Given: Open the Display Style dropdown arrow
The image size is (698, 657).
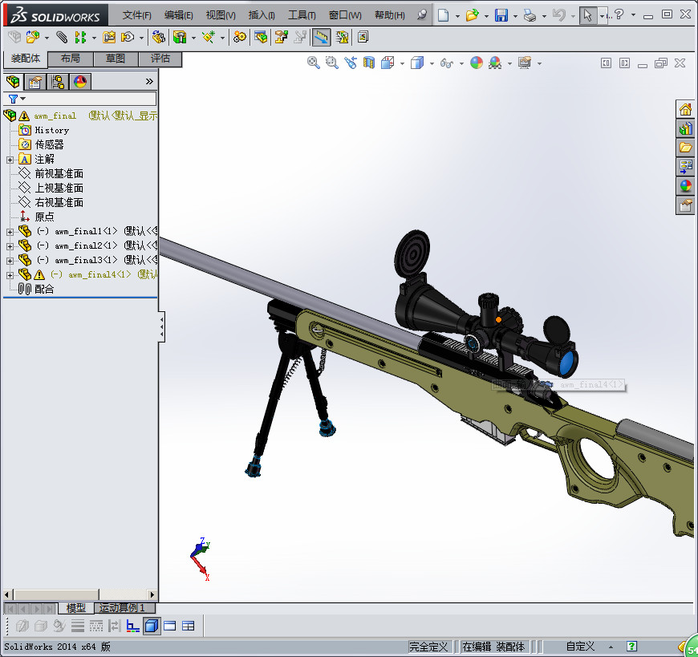Looking at the screenshot, I should 432,63.
